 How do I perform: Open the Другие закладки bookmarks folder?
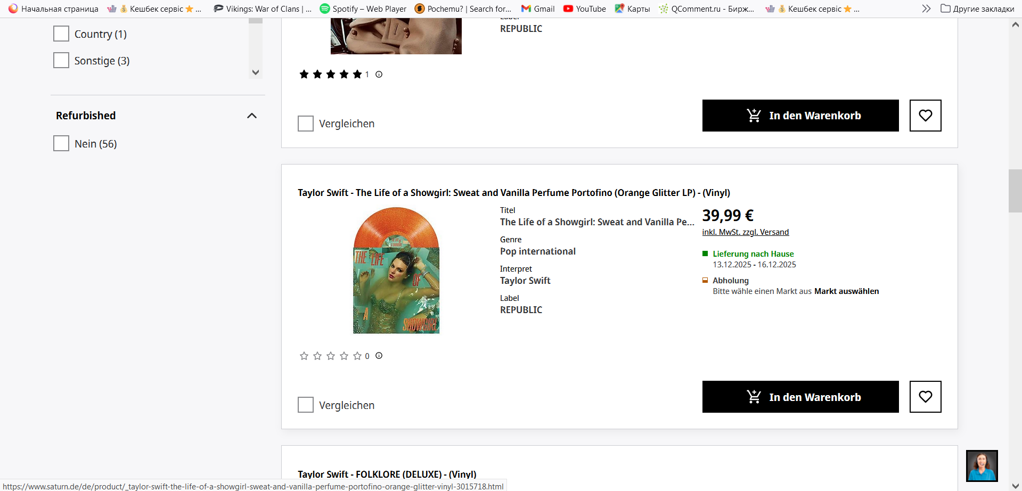pos(977,9)
